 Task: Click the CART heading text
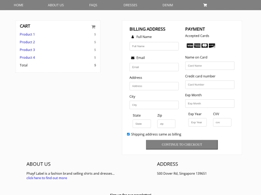25,26
